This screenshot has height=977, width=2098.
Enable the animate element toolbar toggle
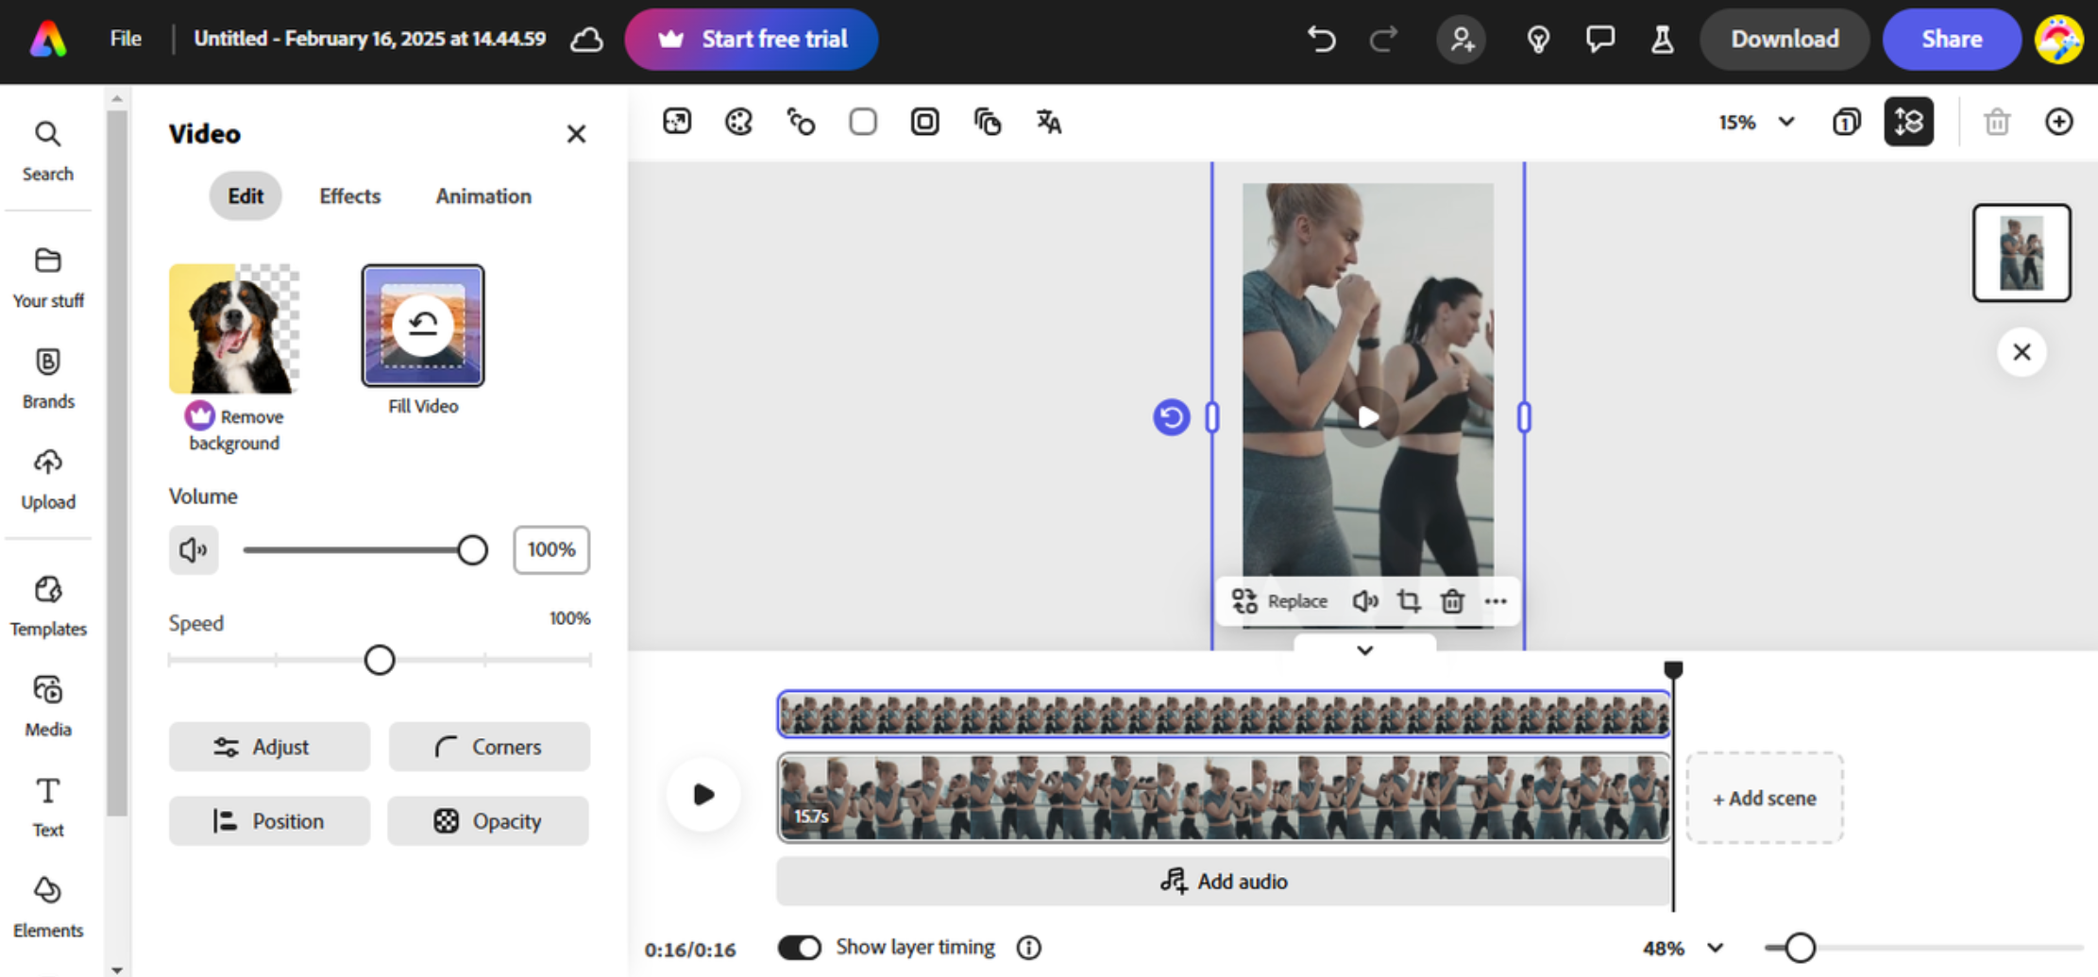(x=801, y=122)
